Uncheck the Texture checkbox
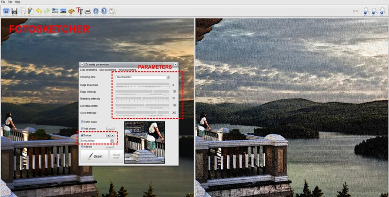This screenshot has height=197, width=389. click(x=82, y=135)
